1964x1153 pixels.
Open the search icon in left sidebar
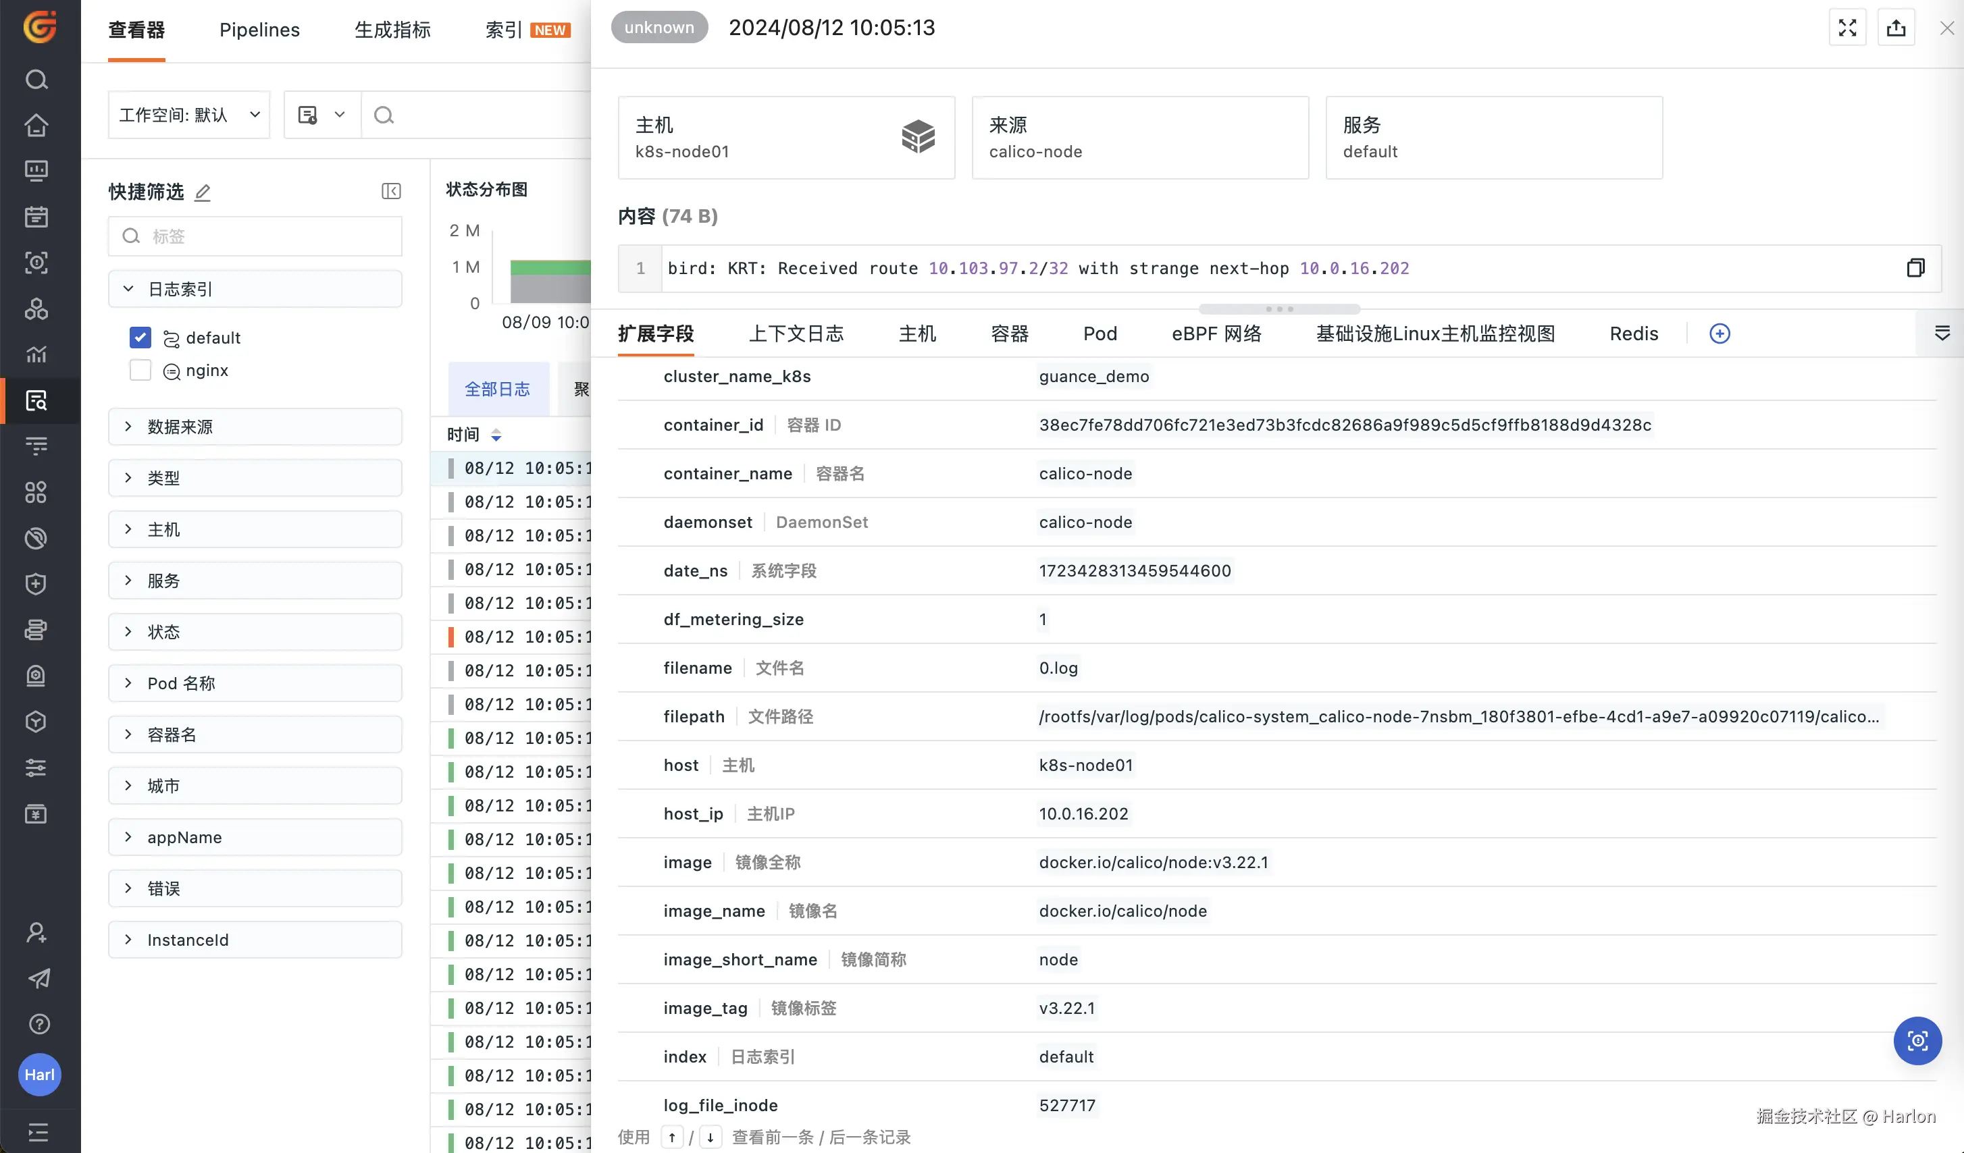(x=36, y=80)
